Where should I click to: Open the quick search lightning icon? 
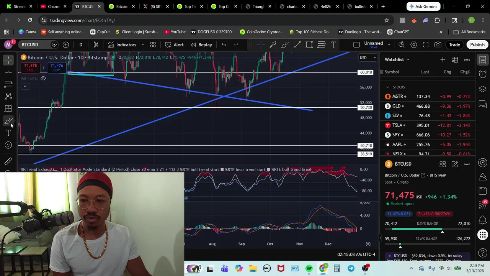click(401, 45)
